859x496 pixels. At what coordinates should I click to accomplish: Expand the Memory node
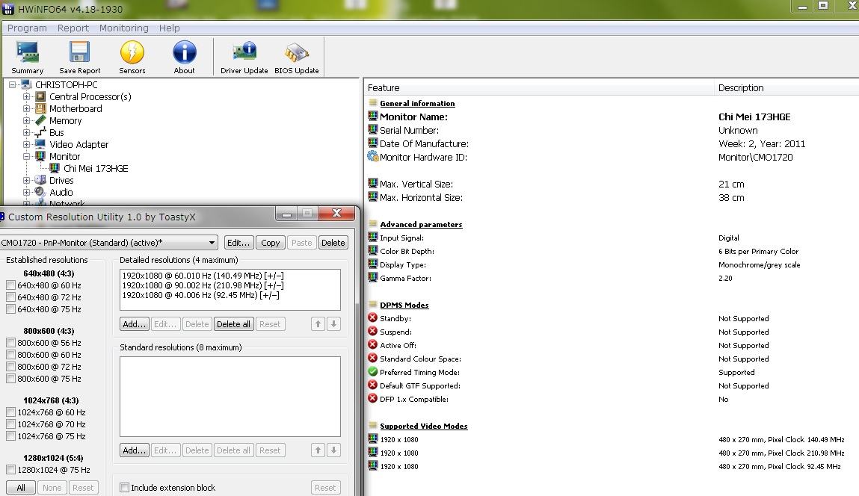click(x=26, y=120)
